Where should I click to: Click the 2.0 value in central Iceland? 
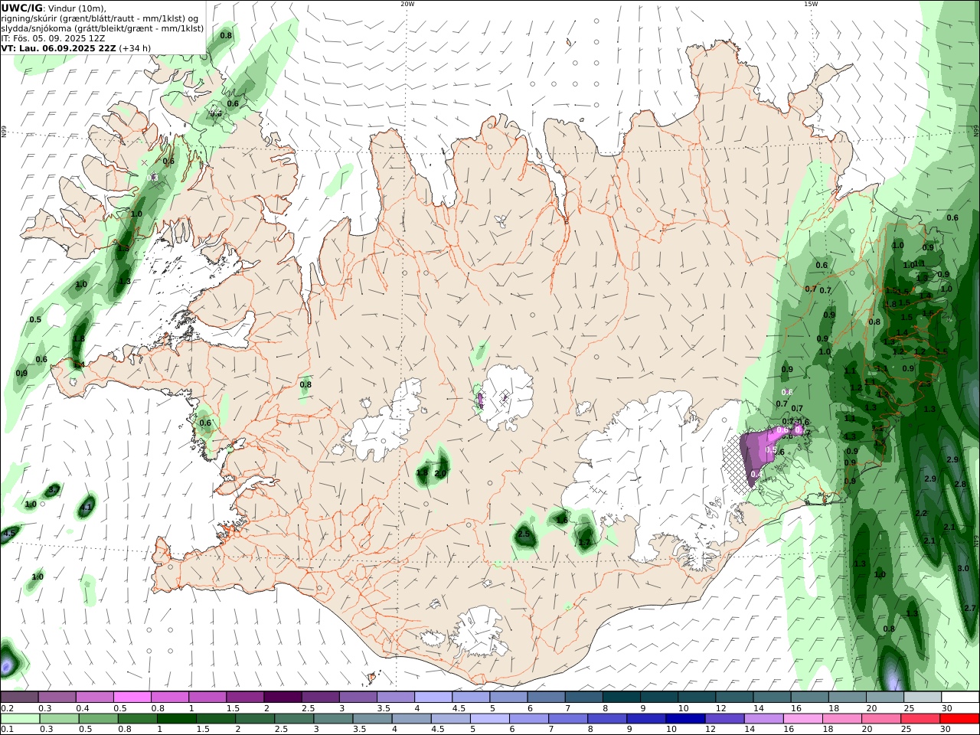click(440, 473)
